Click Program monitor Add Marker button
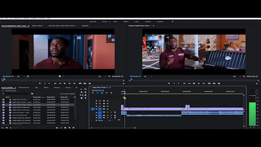The height and width of the screenshot is (147, 261). click(x=169, y=83)
